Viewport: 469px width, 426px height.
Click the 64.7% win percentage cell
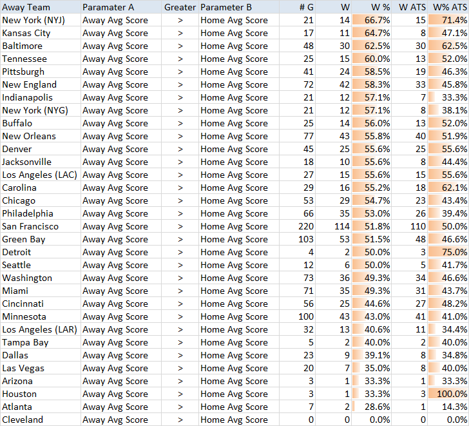tap(372, 33)
